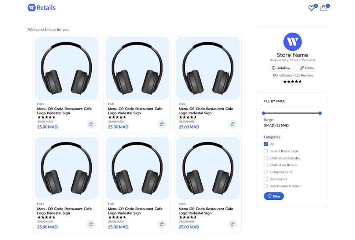Check the Composants PC checkbox
Screen dimensions: 355x240
(x=266, y=172)
